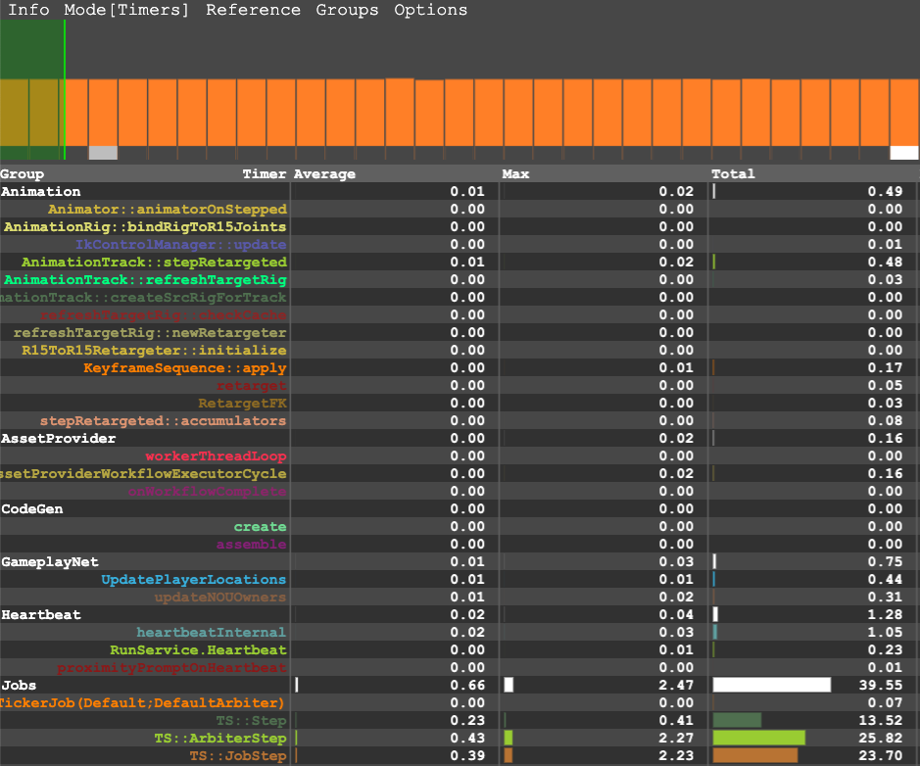The image size is (920, 766).
Task: Click the stepRetargeted::accumulators timer
Action: point(163,421)
